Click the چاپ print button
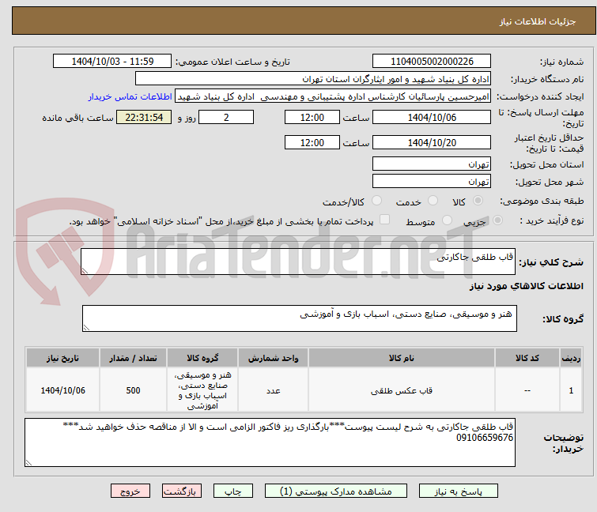This screenshot has height=512, width=597. tap(232, 491)
